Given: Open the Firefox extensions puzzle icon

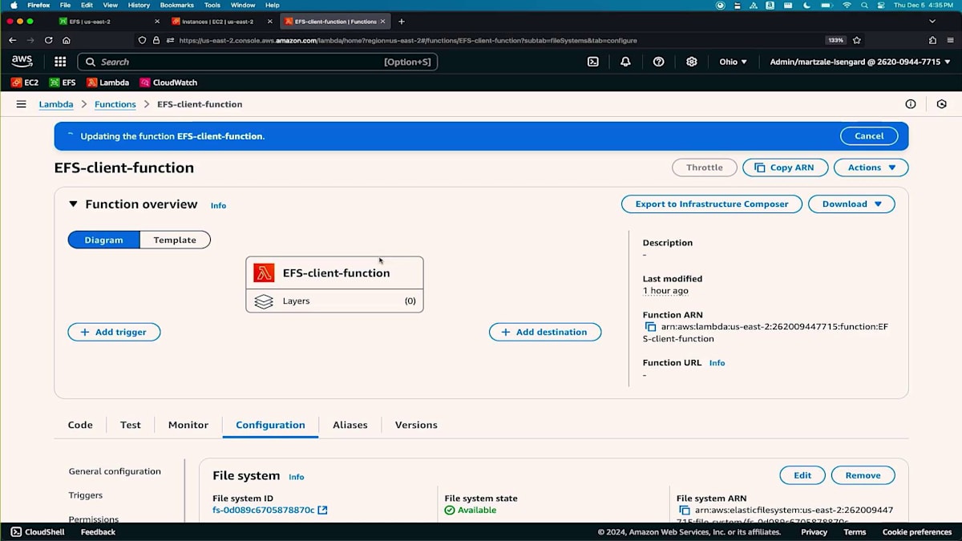Looking at the screenshot, I should click(x=932, y=40).
